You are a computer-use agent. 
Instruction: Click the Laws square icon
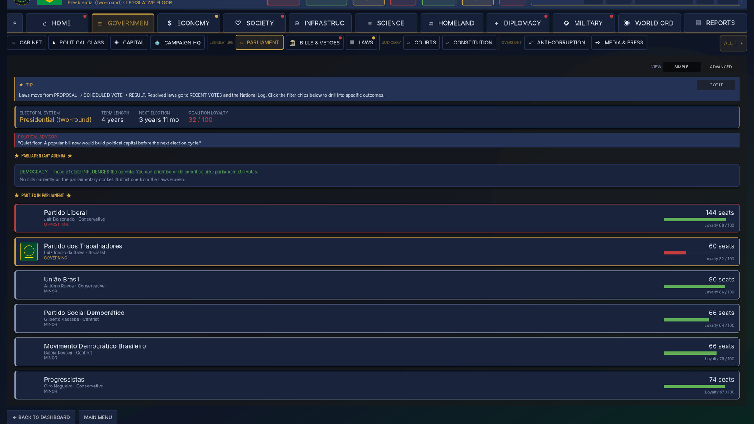(352, 42)
